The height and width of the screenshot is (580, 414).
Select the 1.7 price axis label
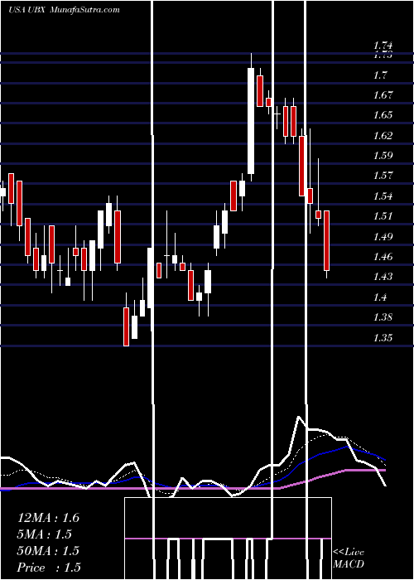coord(380,75)
